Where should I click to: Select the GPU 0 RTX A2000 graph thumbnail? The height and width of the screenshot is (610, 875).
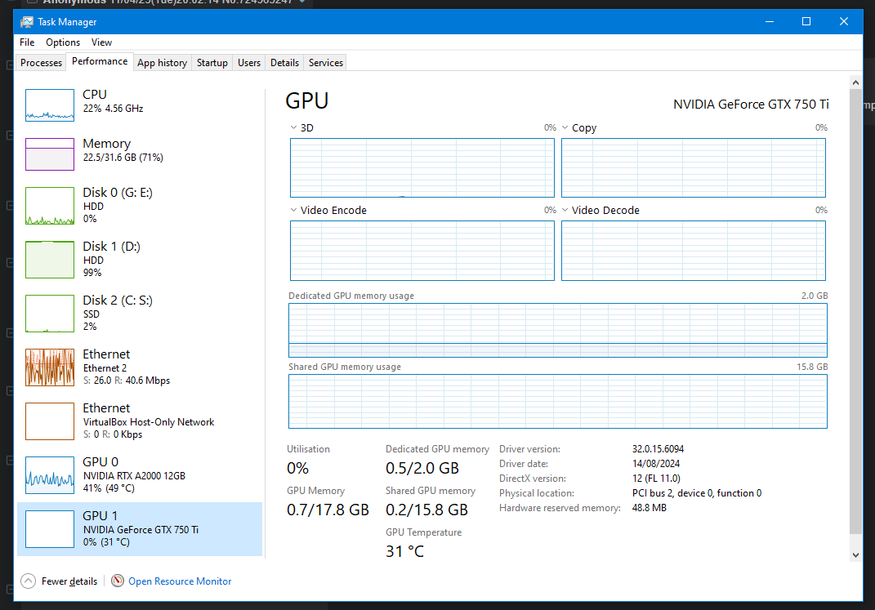point(50,475)
